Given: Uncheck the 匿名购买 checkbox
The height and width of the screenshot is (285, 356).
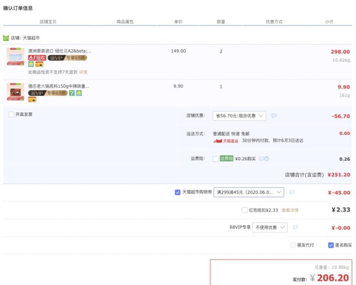Looking at the screenshot, I should (x=331, y=245).
